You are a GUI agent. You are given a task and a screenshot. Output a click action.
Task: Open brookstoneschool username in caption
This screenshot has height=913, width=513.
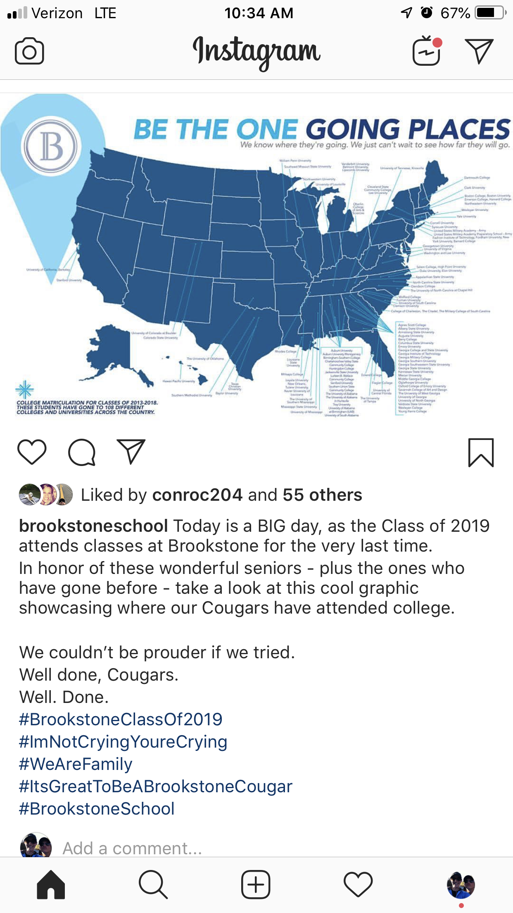click(x=93, y=526)
